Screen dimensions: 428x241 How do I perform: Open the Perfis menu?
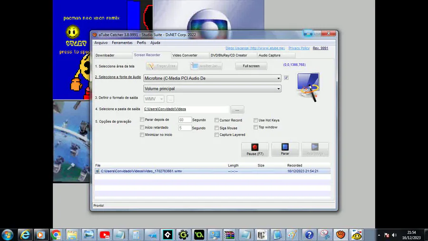pos(141,43)
